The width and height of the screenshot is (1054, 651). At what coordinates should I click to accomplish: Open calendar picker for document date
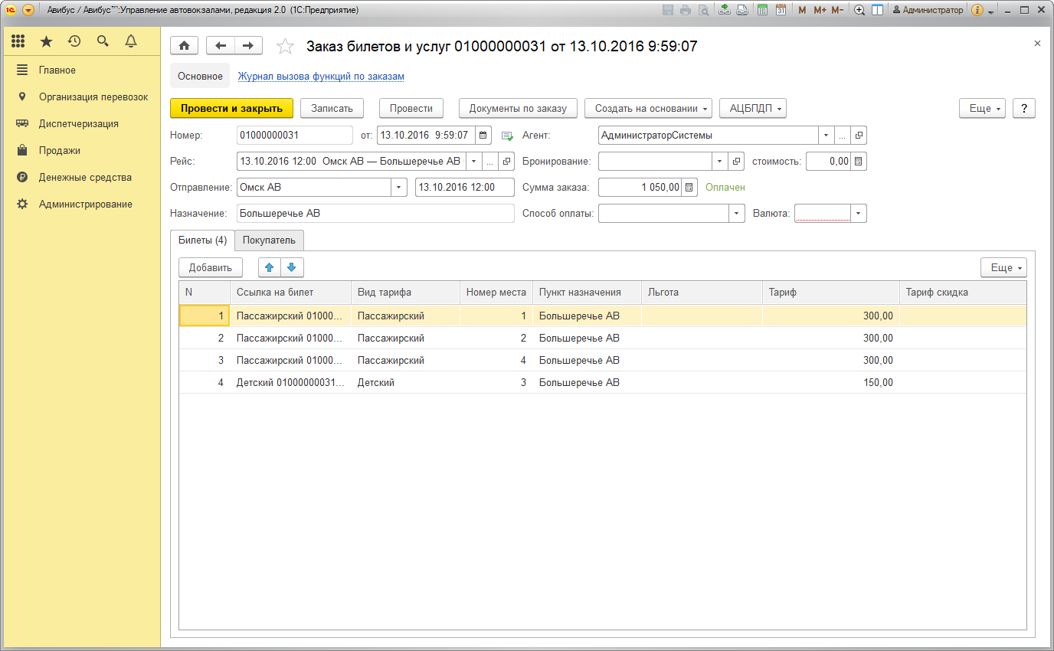click(483, 136)
